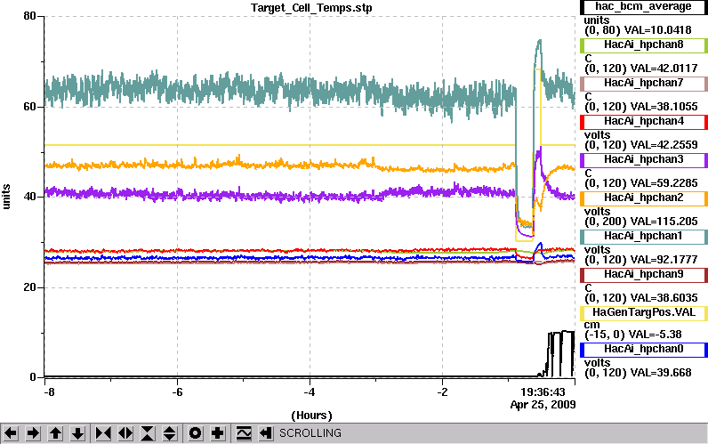Select the HaGenTargPos.VAL legend entry
The image size is (708, 444).
(x=643, y=312)
